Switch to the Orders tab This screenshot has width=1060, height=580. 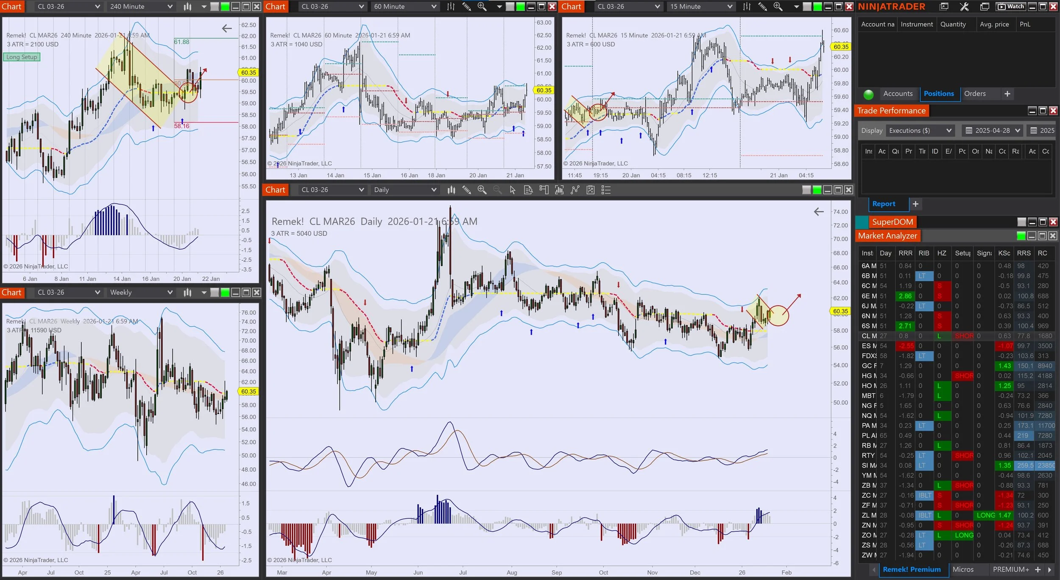pos(974,94)
